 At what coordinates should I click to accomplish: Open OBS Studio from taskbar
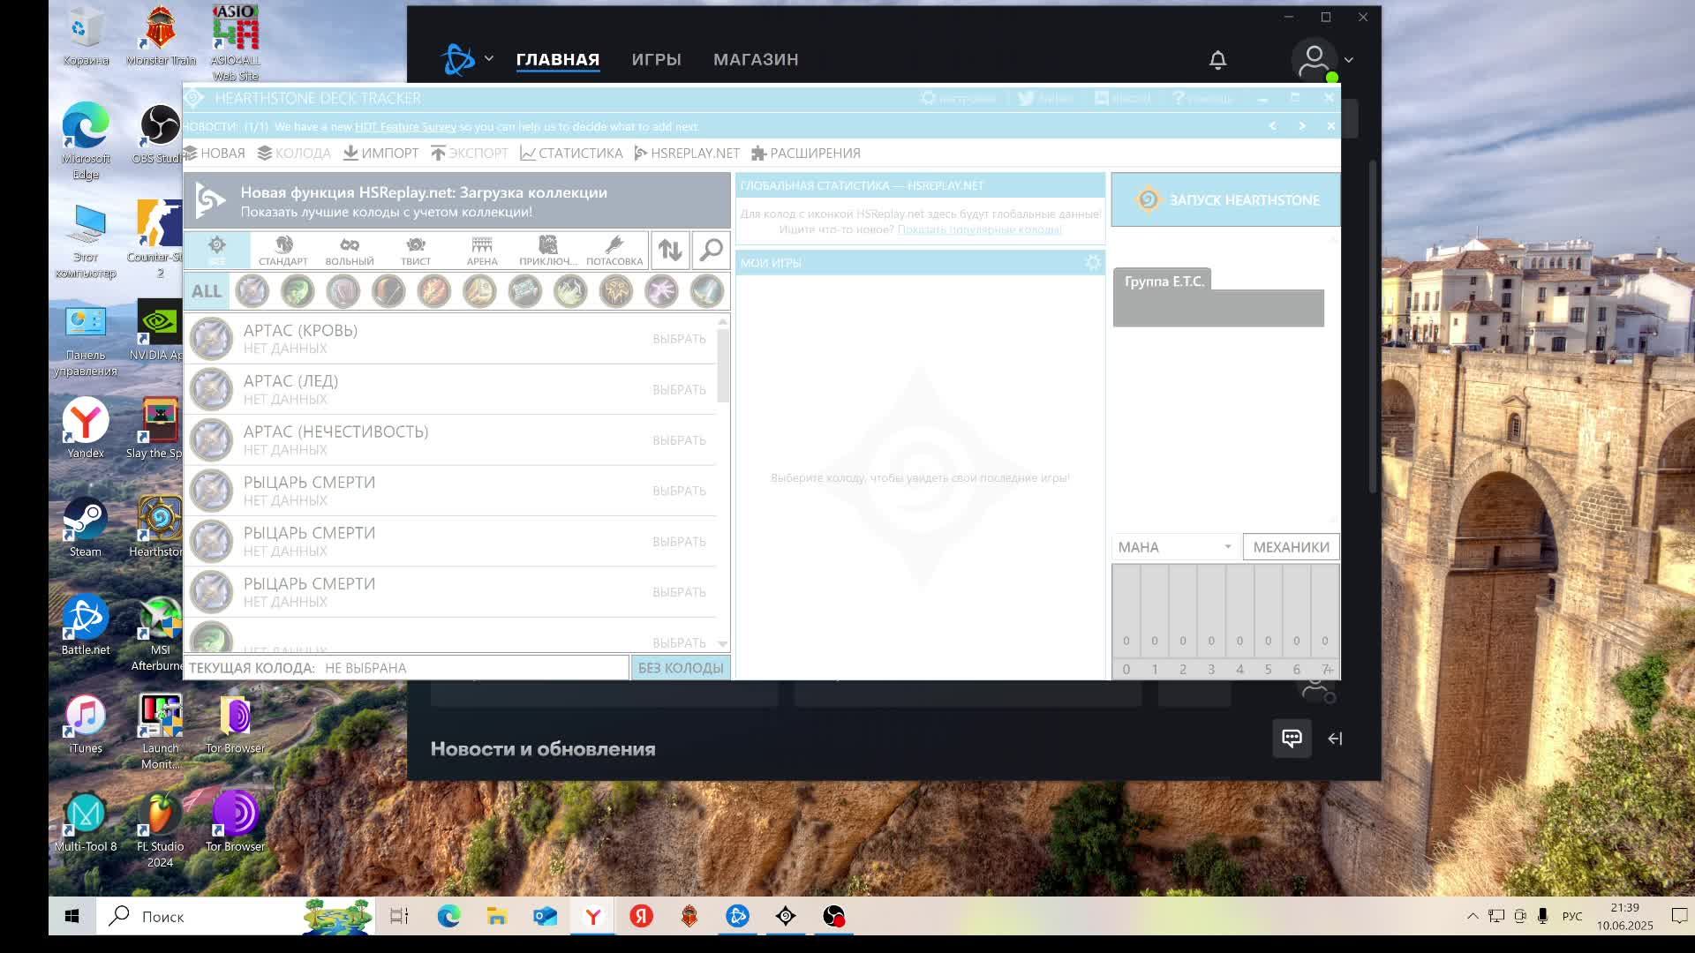point(833,917)
